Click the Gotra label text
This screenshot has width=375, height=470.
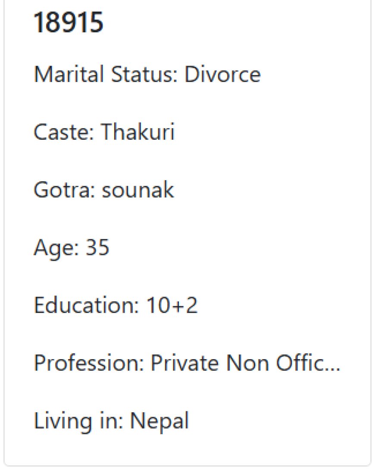point(64,189)
